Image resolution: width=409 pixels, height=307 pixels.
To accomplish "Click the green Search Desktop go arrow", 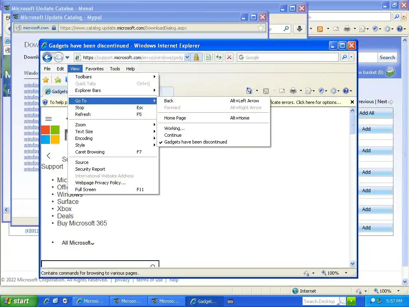I will click(x=351, y=301).
